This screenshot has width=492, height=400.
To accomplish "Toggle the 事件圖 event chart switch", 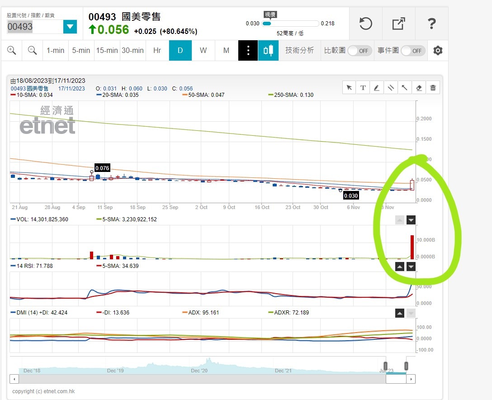I will pos(413,51).
